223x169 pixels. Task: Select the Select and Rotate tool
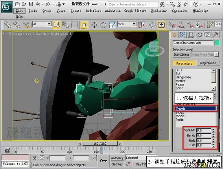tap(103, 25)
